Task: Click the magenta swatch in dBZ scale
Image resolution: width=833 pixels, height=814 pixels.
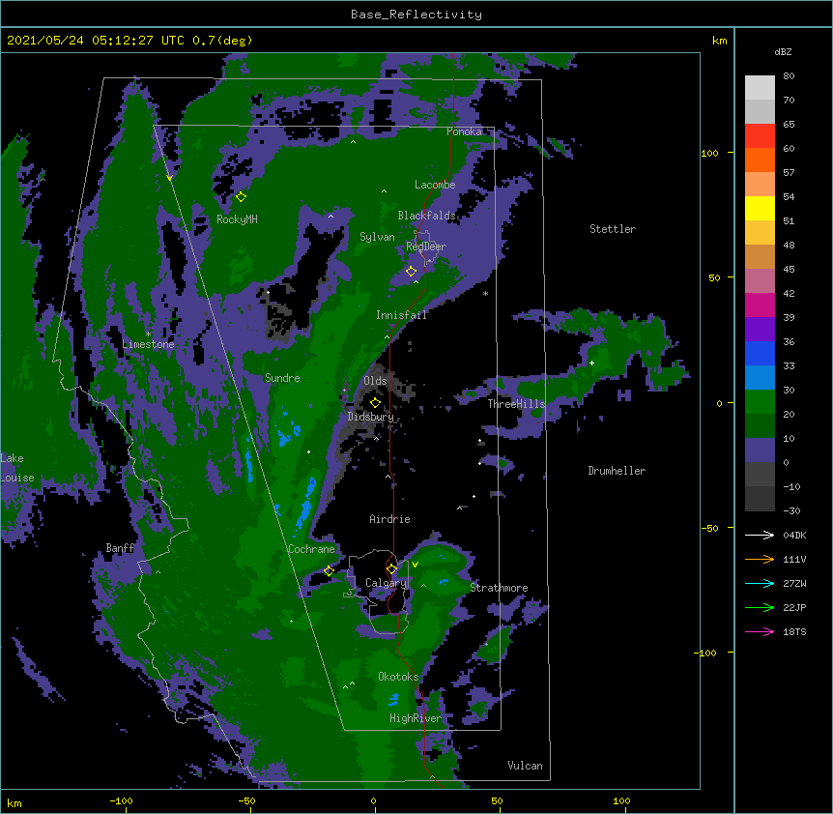Action: (x=760, y=305)
